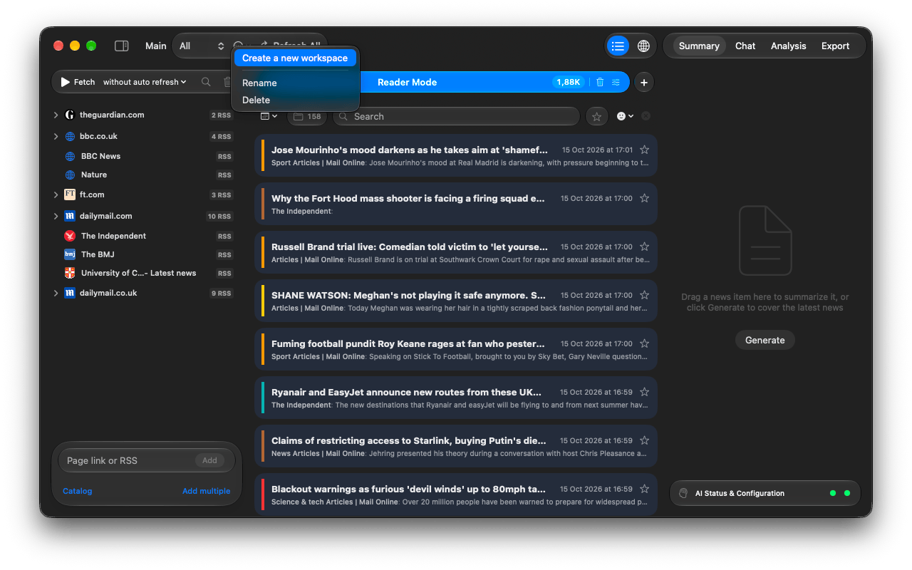This screenshot has height=570, width=912.
Task: Click the Search articles field
Action: point(456,116)
